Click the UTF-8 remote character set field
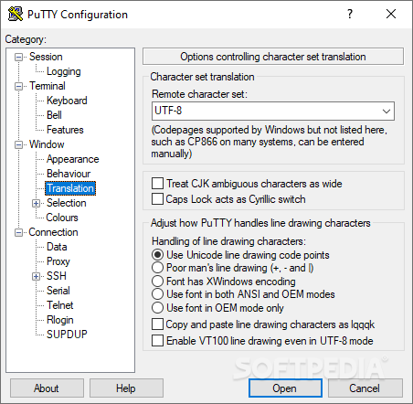Image resolution: width=413 pixels, height=404 pixels. pyautogui.click(x=273, y=112)
